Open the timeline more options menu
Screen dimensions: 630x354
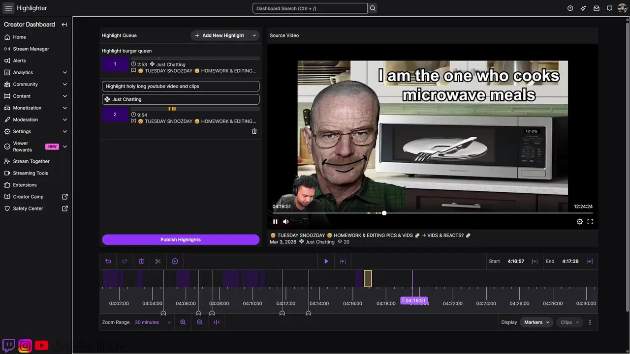[590, 322]
